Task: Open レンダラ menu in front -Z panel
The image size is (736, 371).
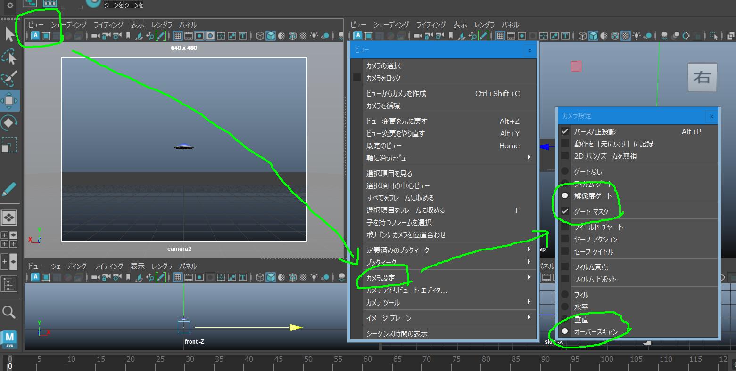Action: pos(162,266)
